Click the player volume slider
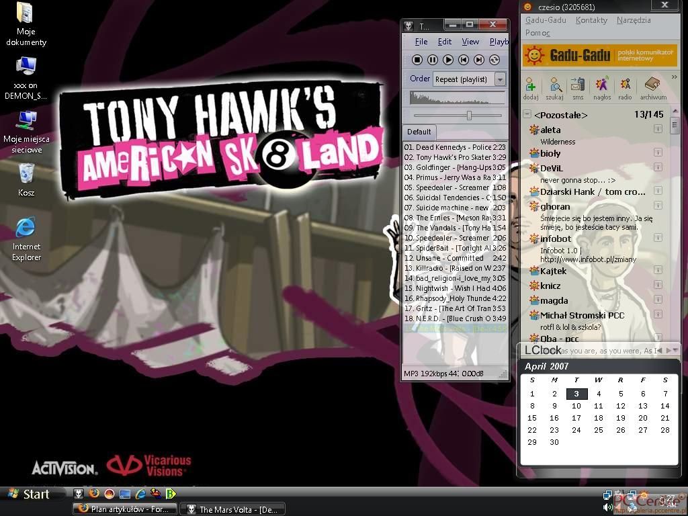This screenshot has height=516, width=688. point(469,116)
